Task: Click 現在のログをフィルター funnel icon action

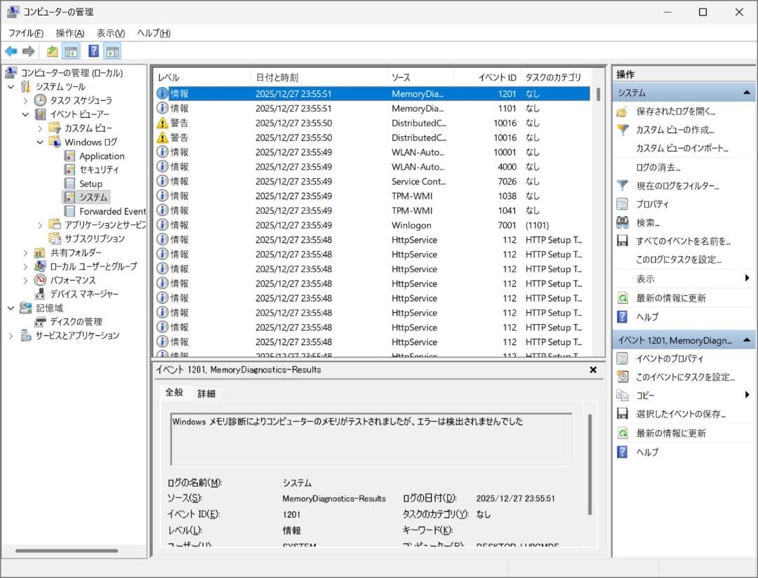Action: (x=622, y=186)
